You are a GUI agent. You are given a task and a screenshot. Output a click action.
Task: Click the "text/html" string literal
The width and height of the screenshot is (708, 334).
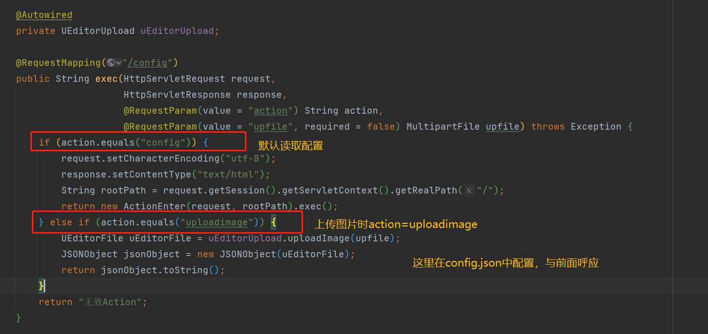coord(228,174)
